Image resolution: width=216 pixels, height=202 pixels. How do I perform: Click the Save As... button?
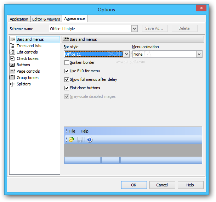155,28
